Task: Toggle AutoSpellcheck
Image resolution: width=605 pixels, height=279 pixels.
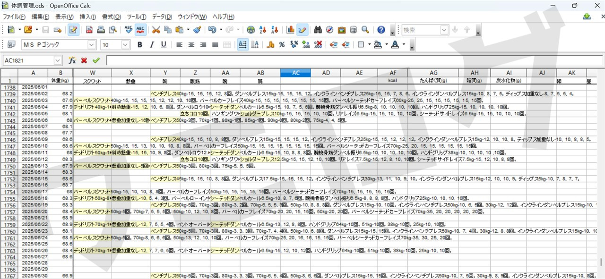Action: tap(140, 30)
